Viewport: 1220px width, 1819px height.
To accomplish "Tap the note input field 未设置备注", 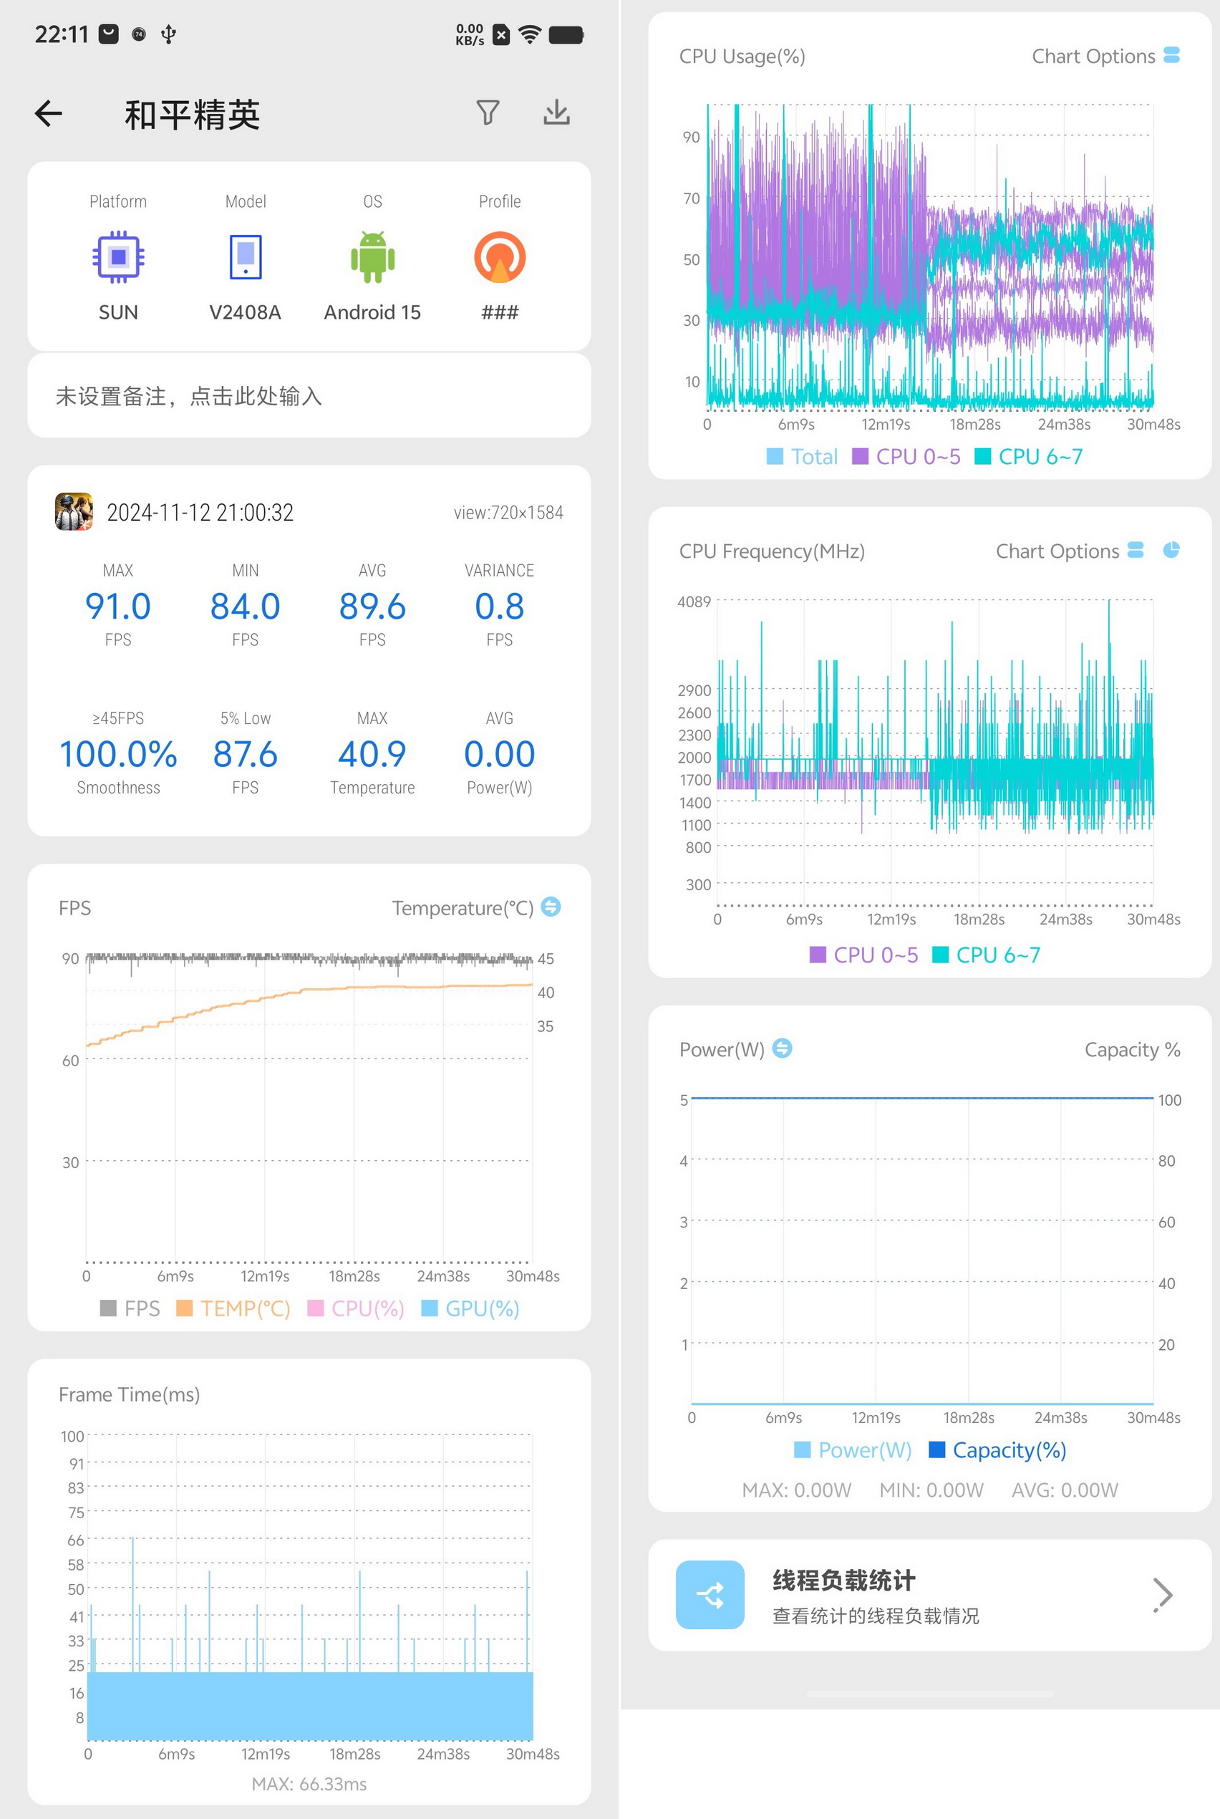I will point(309,396).
